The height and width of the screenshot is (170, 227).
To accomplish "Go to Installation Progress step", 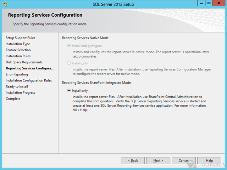I will tap(21, 92).
